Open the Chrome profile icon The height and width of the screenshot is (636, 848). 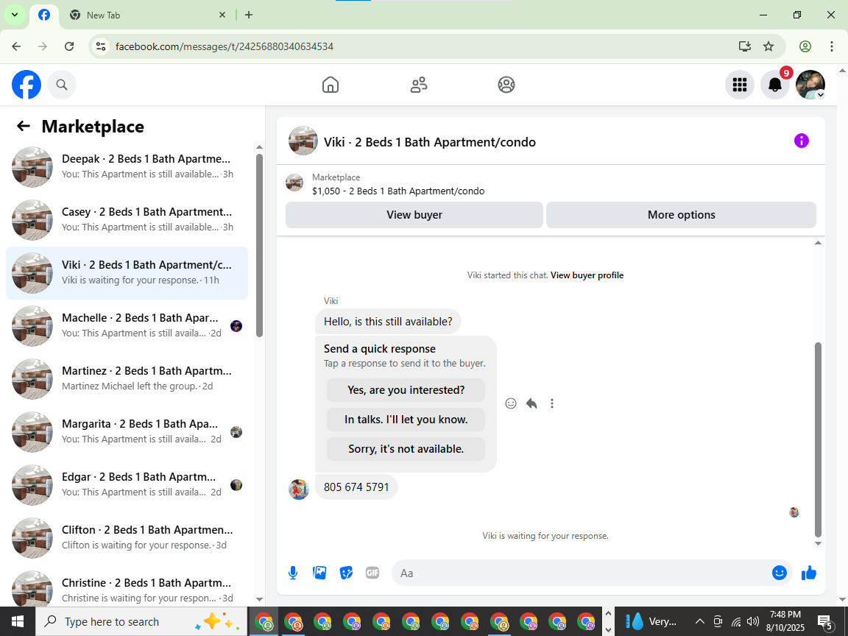click(805, 46)
